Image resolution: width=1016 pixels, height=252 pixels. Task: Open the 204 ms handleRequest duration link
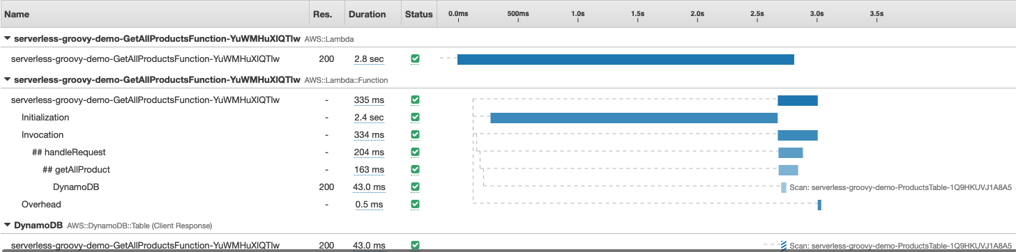[x=369, y=152]
